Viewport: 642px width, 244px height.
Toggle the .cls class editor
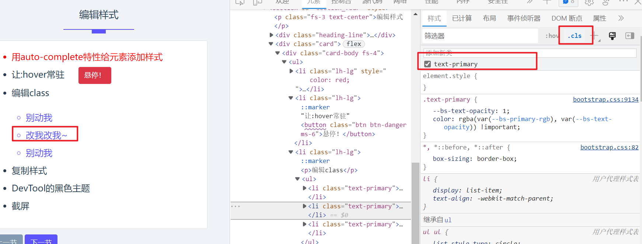[575, 36]
